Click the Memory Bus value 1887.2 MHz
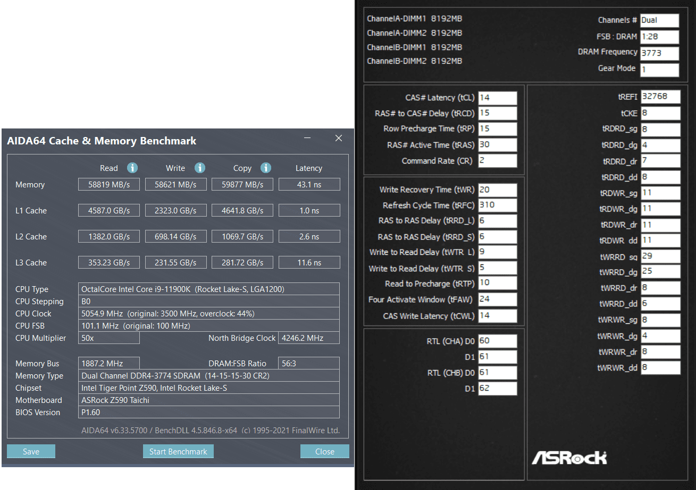Screen dimensions: 696x490 click(109, 363)
